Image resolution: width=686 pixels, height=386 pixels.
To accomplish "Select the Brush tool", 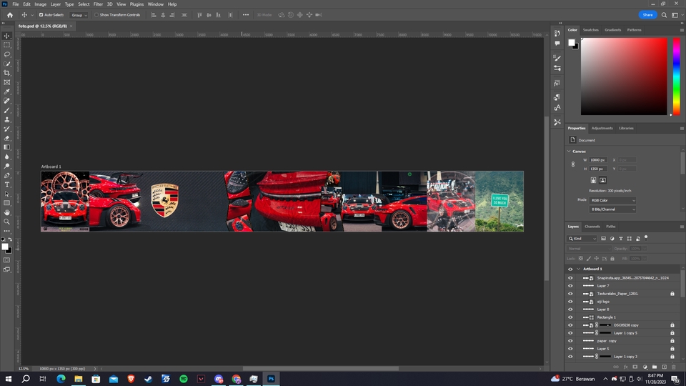I will click(7, 110).
